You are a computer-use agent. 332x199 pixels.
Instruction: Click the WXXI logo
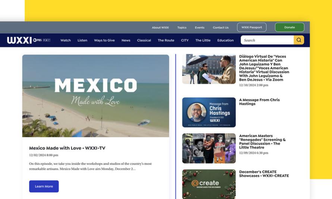pyautogui.click(x=19, y=40)
